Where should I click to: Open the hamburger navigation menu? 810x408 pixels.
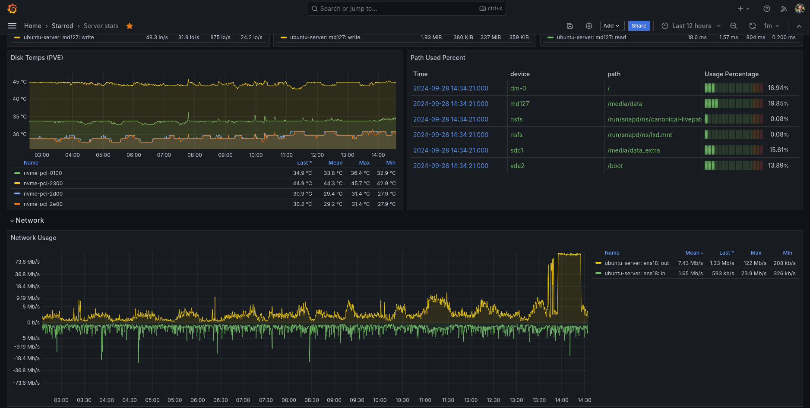(x=12, y=26)
